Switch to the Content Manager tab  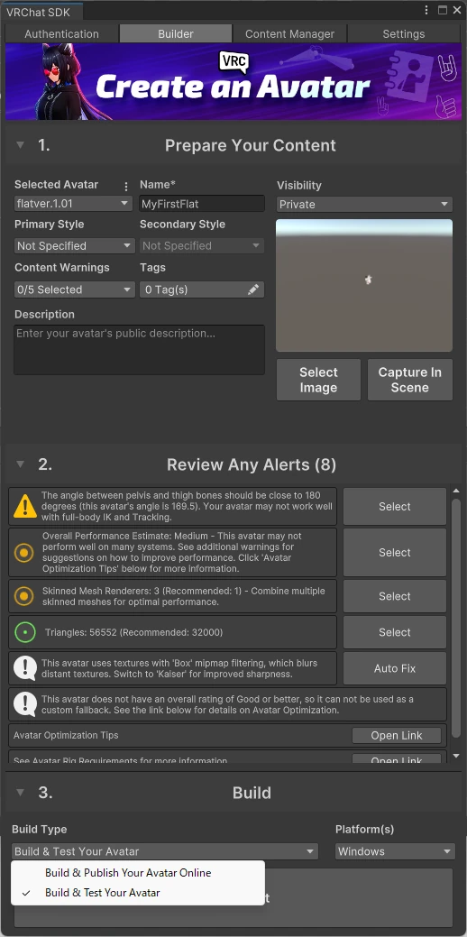coord(289,34)
